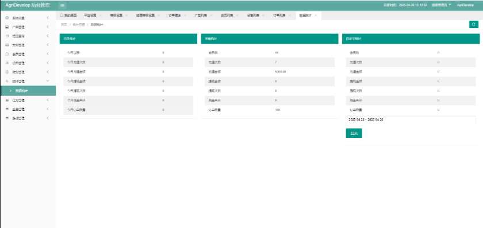This screenshot has height=228, width=483.
Task: Switch to the 平台设置 tab
Action: tap(90, 15)
